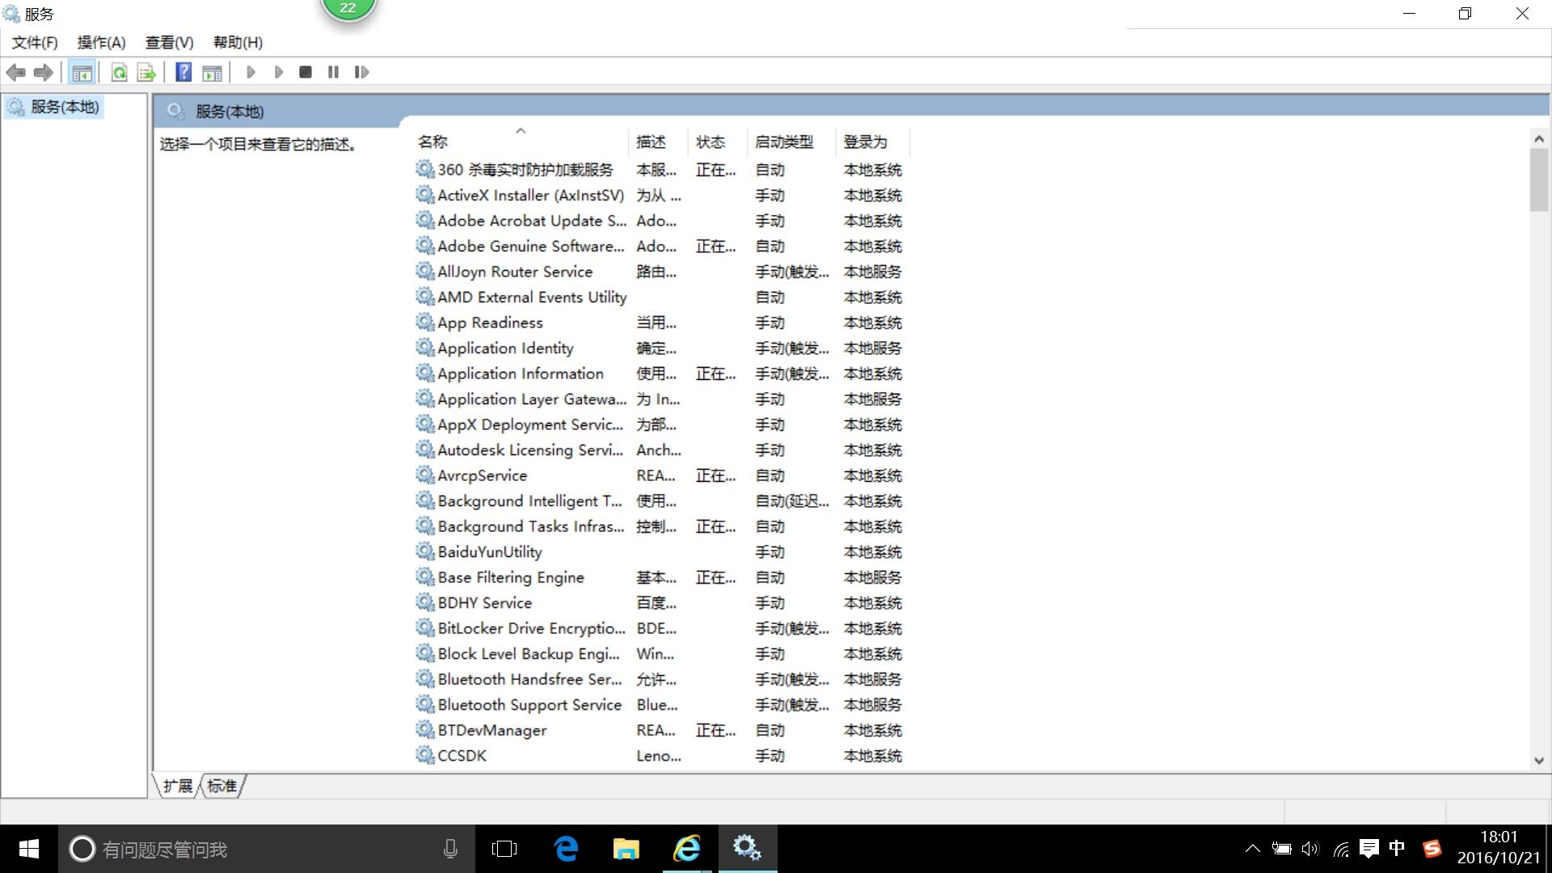
Task: Switch to the 扩展 tab
Action: coord(178,786)
